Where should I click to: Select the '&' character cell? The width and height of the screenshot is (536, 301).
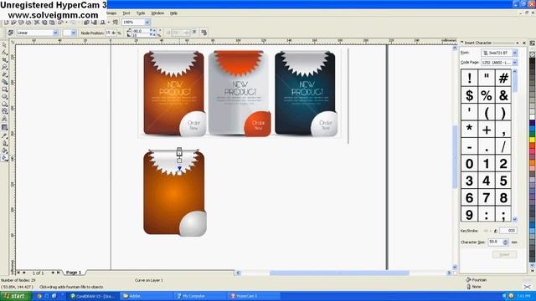pos(503,95)
